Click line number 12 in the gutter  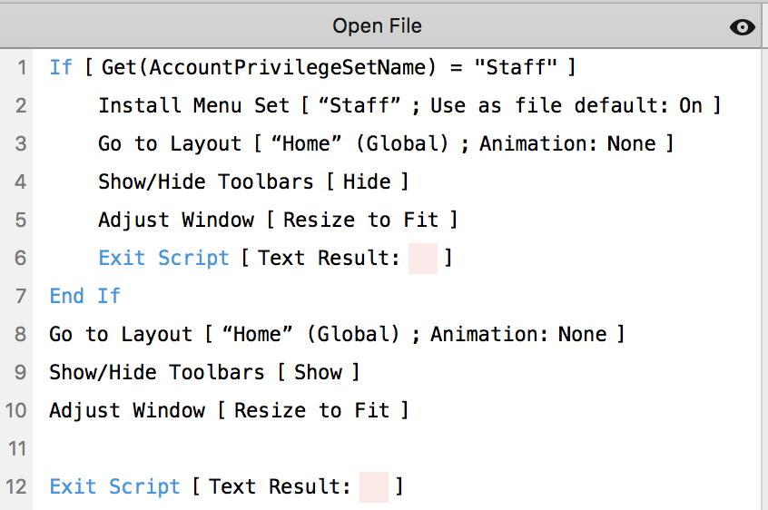pos(16,487)
